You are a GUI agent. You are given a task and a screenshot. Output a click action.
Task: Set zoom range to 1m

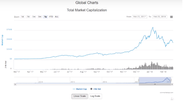coord(34,17)
